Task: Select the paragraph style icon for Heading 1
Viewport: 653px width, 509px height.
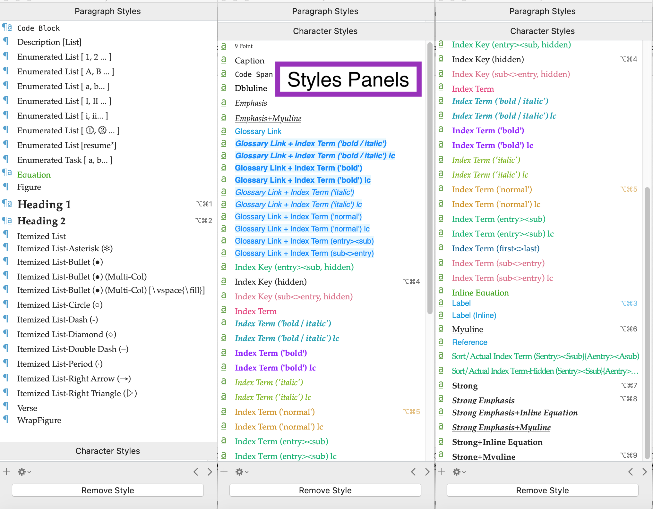Action: [6, 204]
